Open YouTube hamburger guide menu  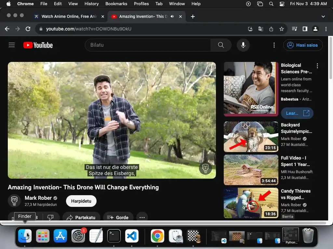[12, 45]
